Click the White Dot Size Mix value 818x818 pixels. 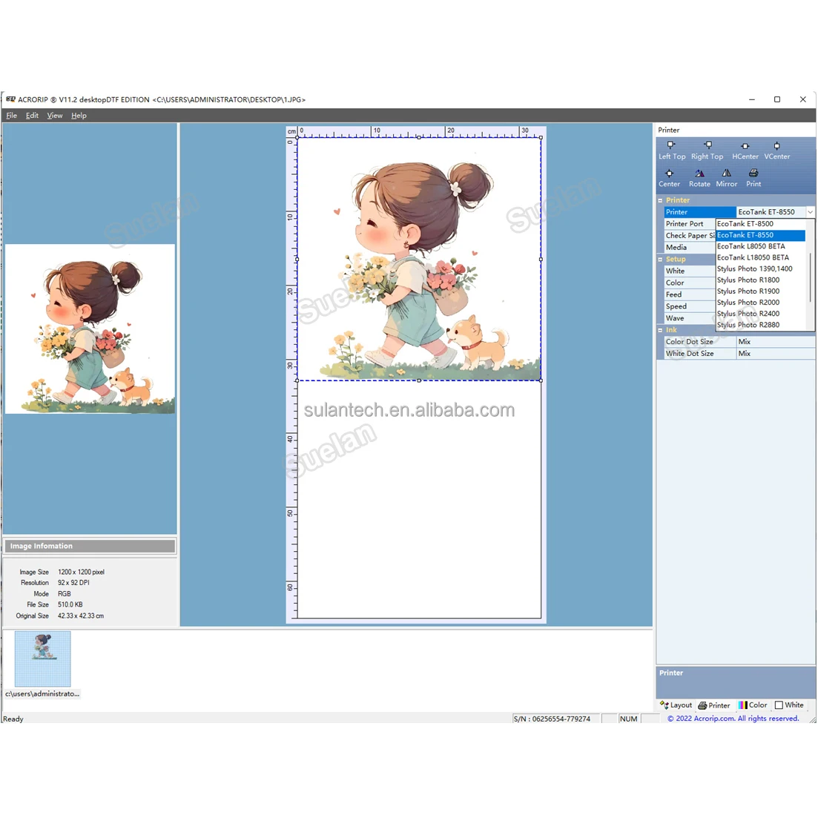click(x=775, y=354)
